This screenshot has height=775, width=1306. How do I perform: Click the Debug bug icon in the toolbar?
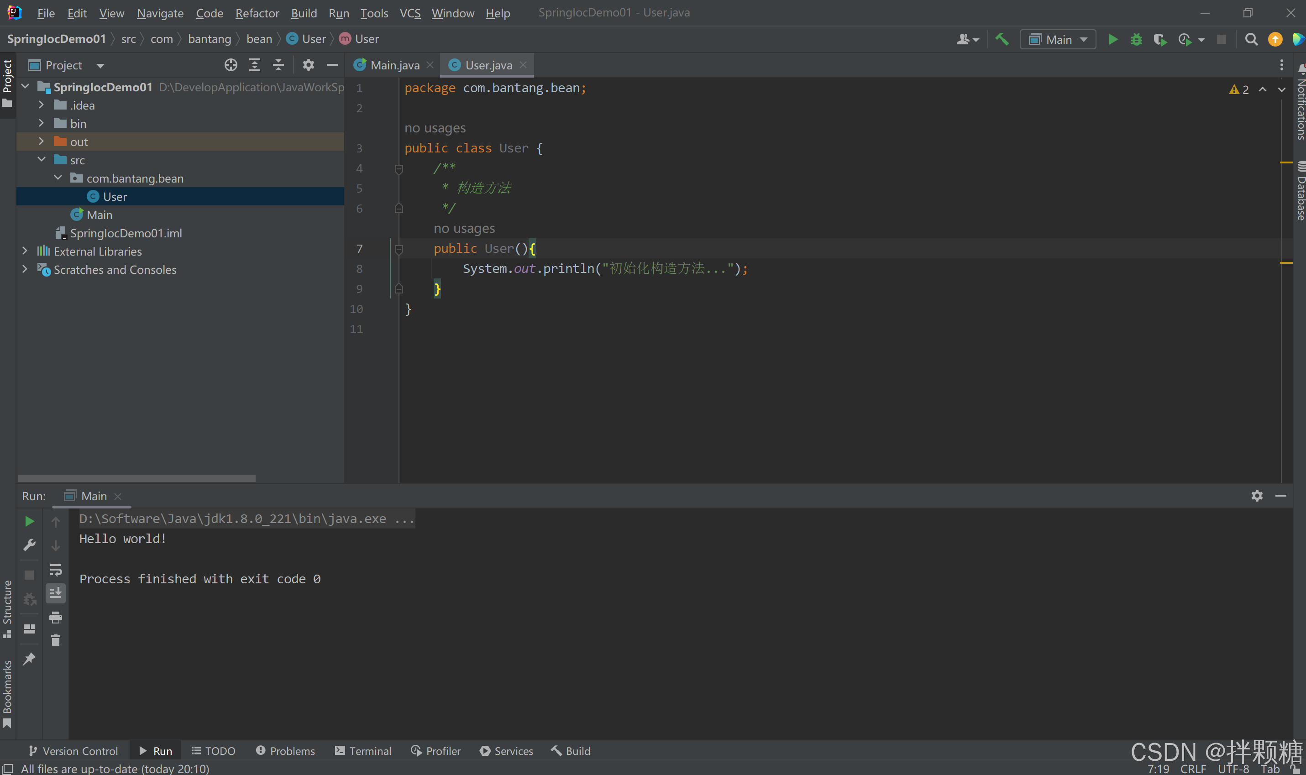(x=1136, y=40)
